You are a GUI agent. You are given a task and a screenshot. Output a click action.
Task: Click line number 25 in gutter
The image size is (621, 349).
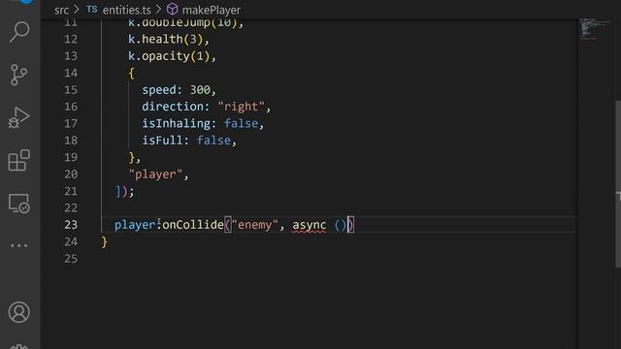pyautogui.click(x=71, y=259)
